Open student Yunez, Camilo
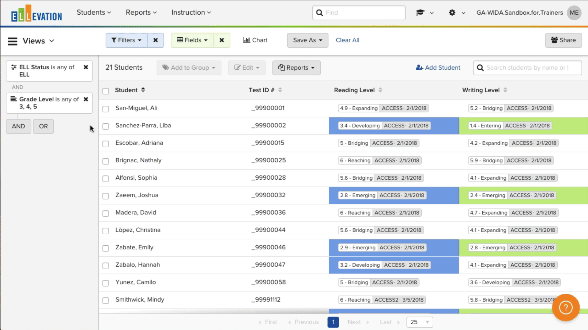This screenshot has width=588, height=330. [136, 282]
